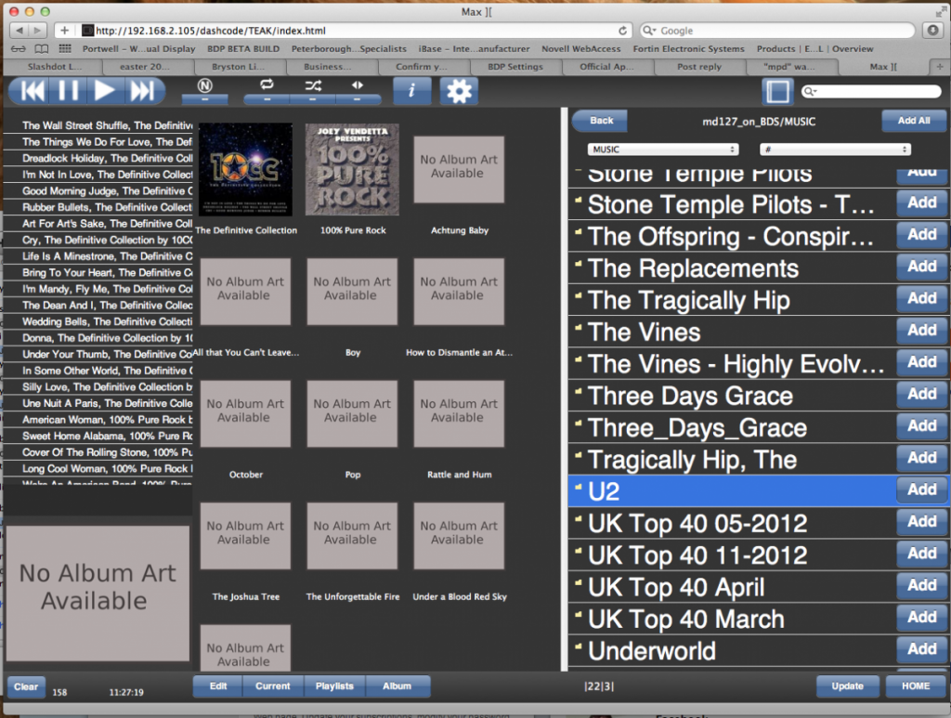Show the Top Sites grid
The height and width of the screenshot is (718, 951).
click(x=64, y=48)
